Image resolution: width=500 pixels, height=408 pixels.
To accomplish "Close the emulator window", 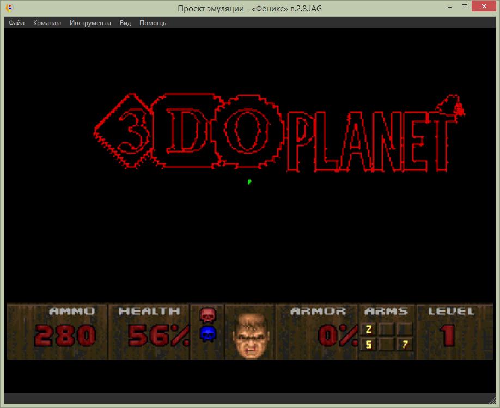I will tap(484, 7).
